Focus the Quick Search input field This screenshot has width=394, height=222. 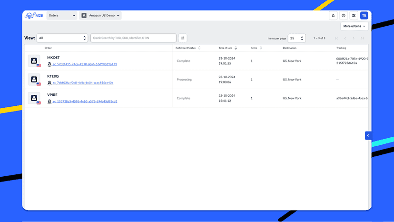point(133,38)
